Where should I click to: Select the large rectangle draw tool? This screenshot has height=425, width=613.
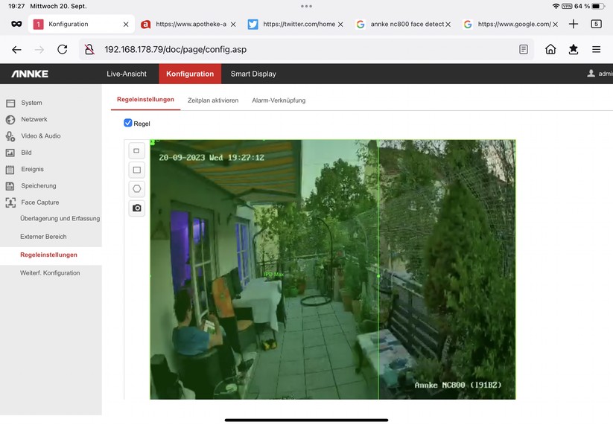coord(136,170)
